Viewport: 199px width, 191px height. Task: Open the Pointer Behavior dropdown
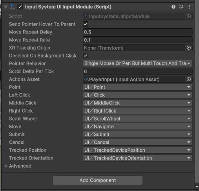(x=138, y=63)
